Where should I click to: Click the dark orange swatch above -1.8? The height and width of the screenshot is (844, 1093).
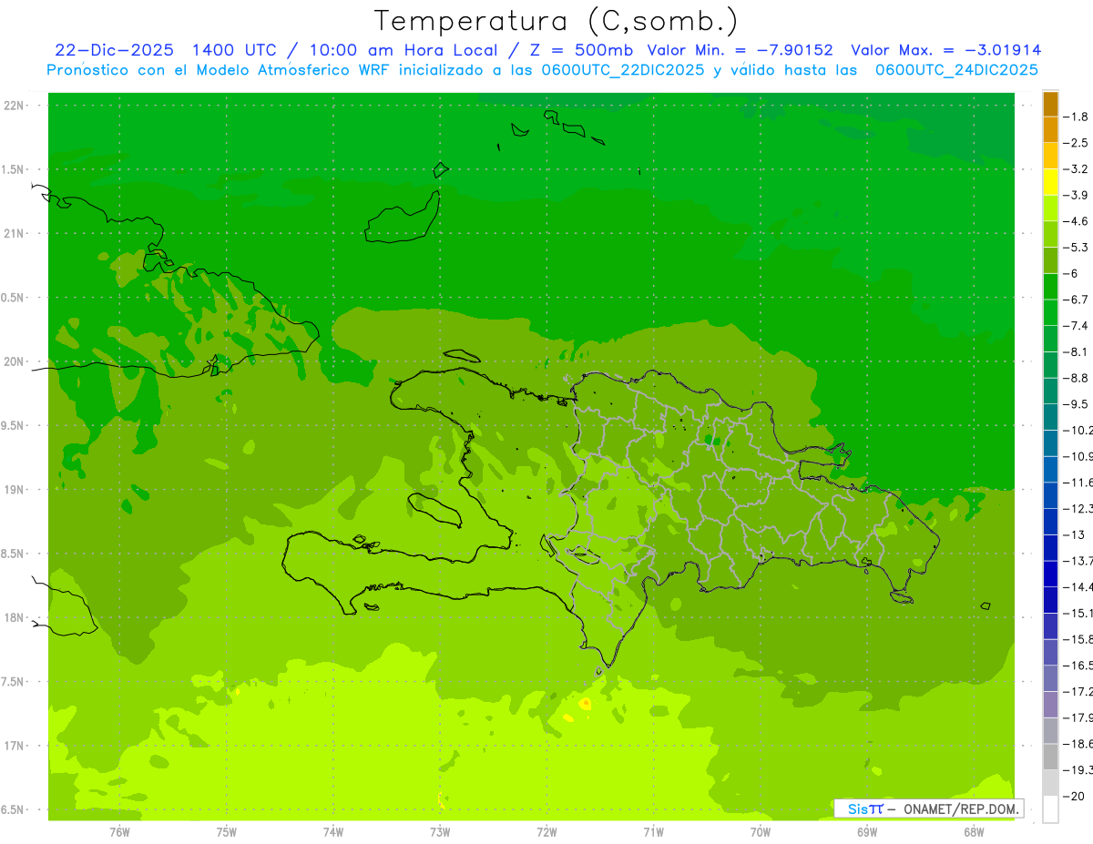coord(1050,104)
